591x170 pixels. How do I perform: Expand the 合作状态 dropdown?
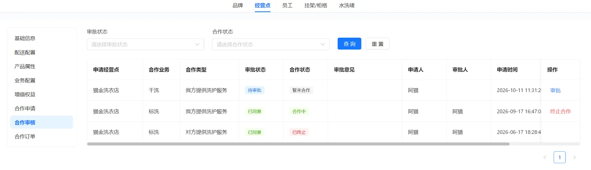(x=271, y=44)
